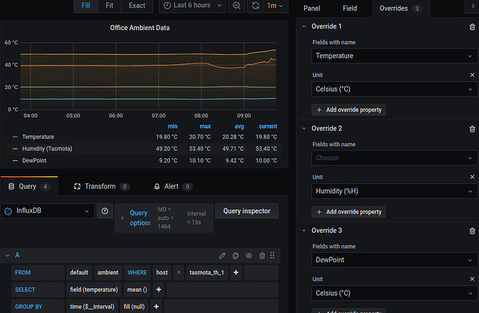Open the Alert tab
Viewport: 479px width, 313px height.
tap(173, 186)
